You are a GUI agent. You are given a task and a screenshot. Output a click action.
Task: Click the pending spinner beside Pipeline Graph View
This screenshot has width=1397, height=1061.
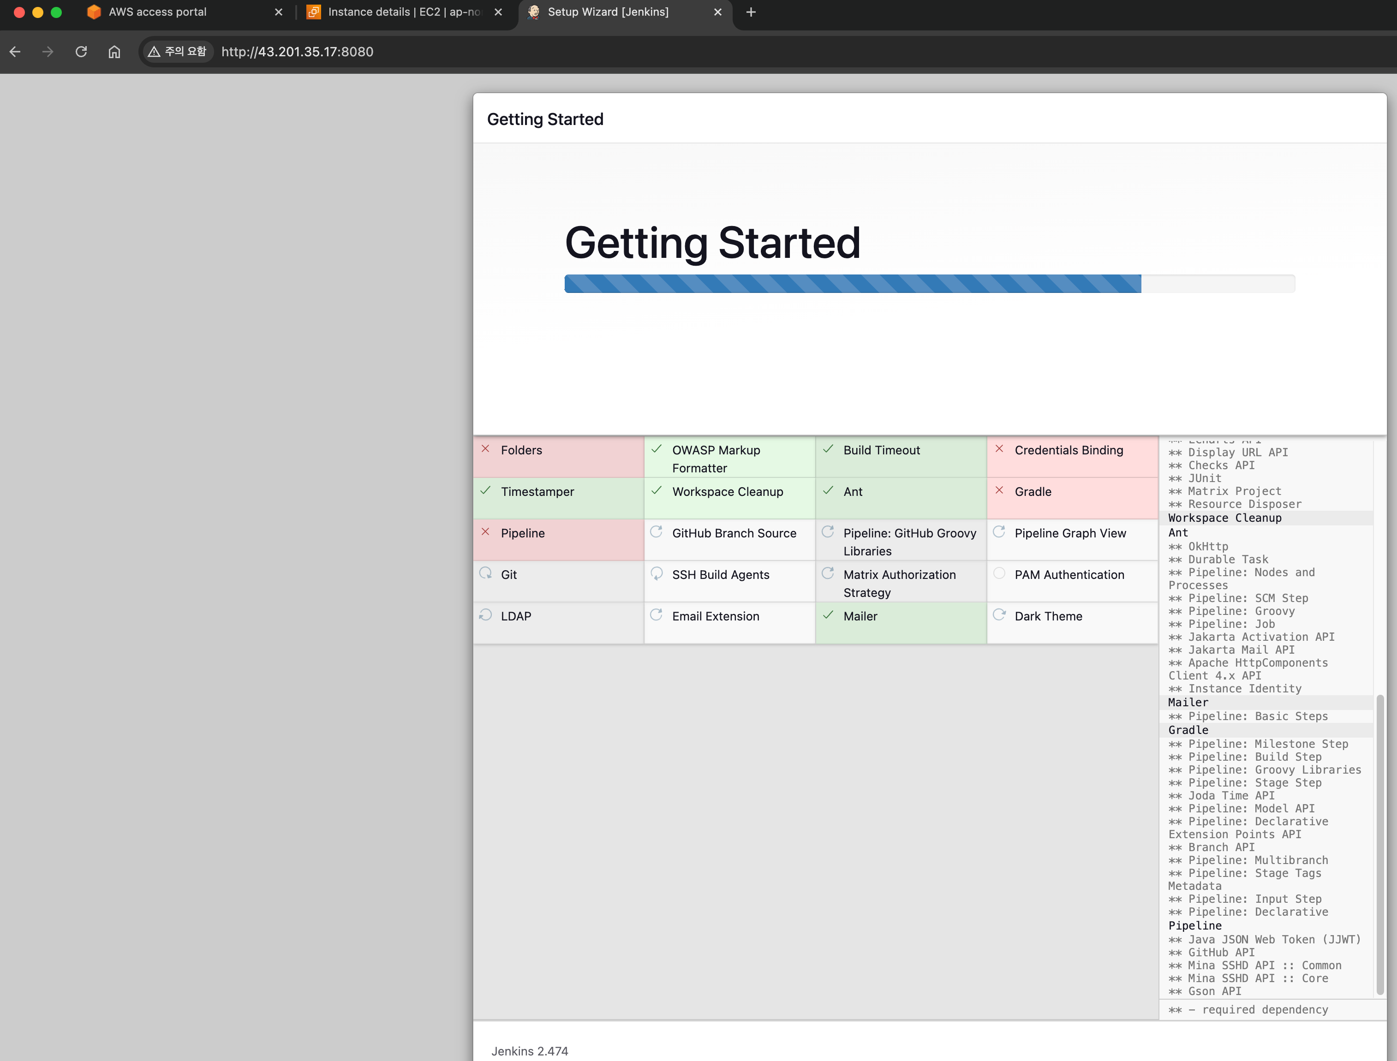(999, 532)
